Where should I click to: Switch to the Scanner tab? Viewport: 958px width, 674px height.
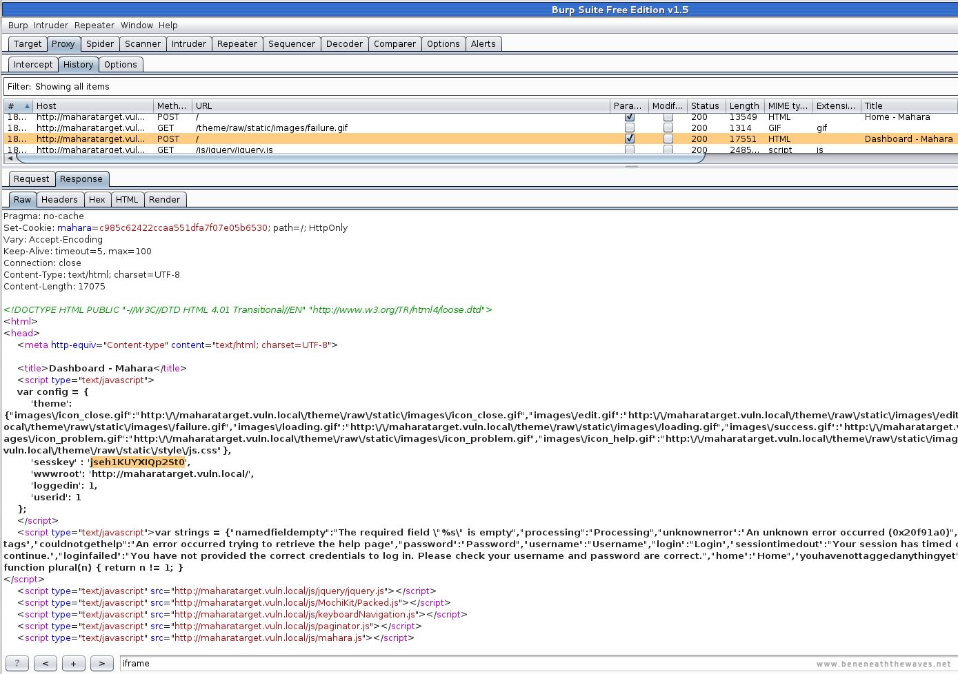(x=143, y=43)
